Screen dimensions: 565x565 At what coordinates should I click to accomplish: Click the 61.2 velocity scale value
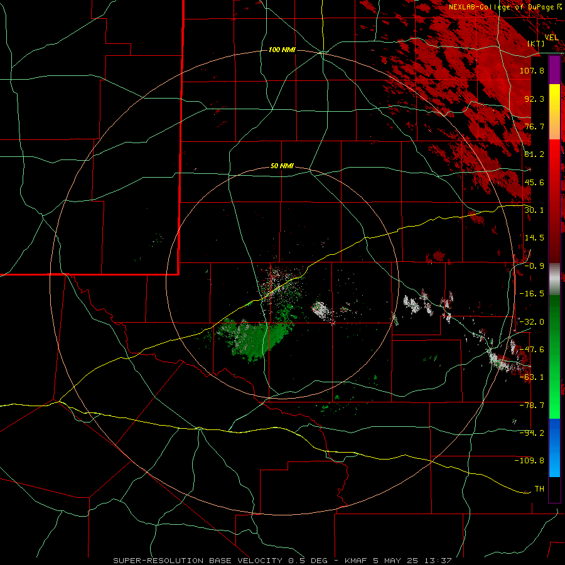coord(534,154)
